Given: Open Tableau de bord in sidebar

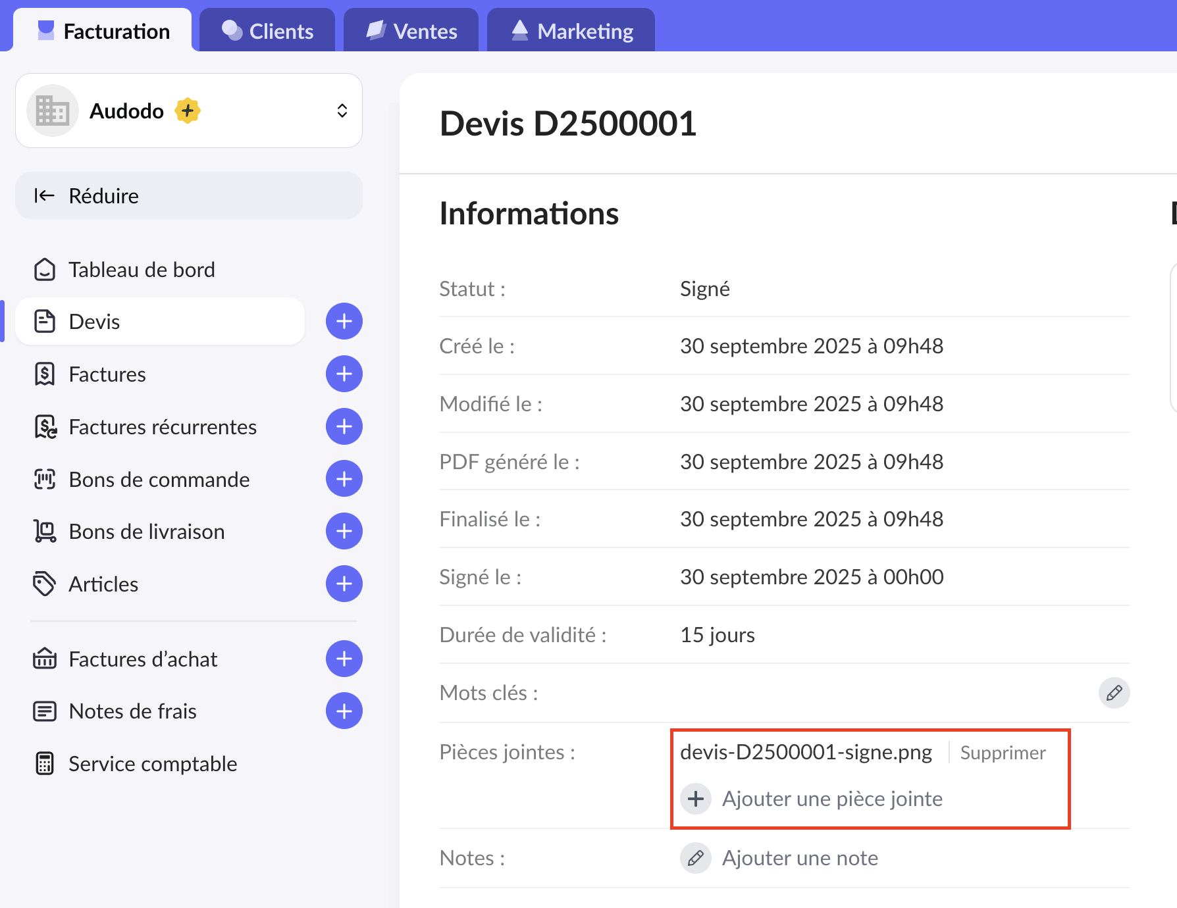Looking at the screenshot, I should click(x=142, y=270).
